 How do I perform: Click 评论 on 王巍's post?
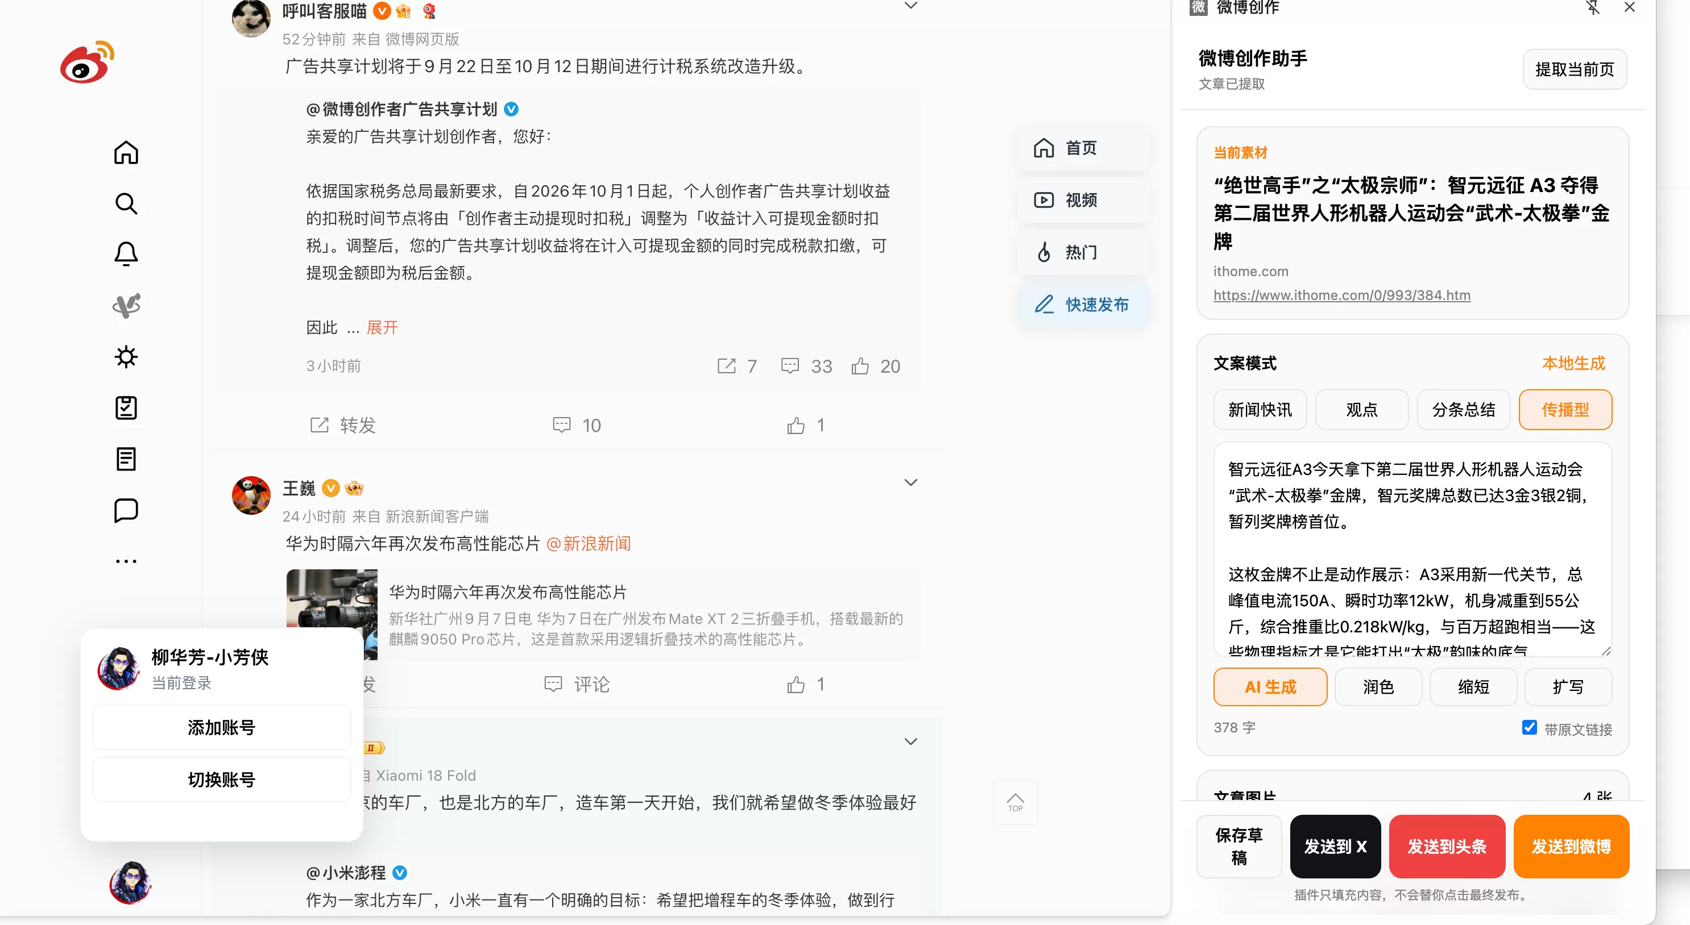tap(577, 685)
